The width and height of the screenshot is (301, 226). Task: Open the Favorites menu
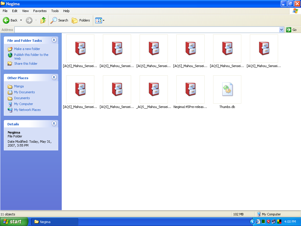point(40,11)
